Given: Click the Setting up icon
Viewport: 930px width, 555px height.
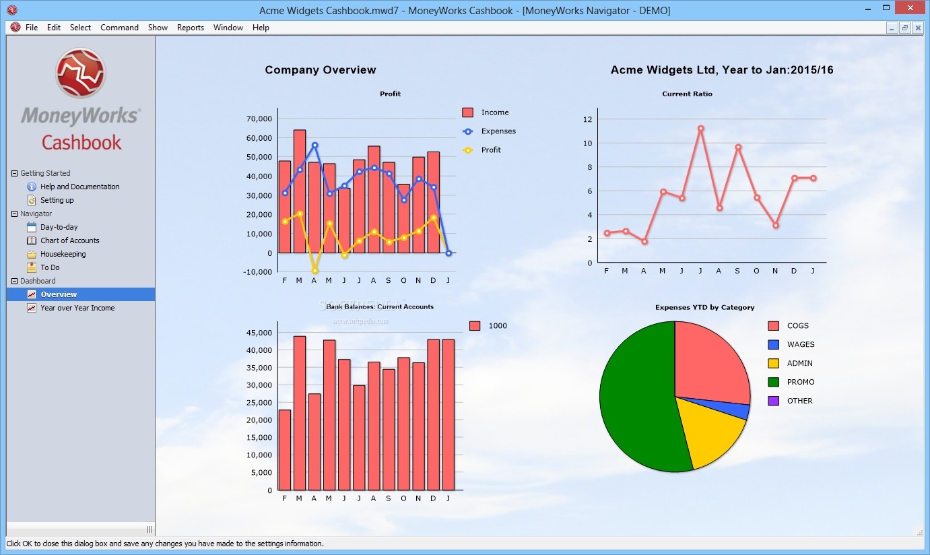Looking at the screenshot, I should click(32, 200).
